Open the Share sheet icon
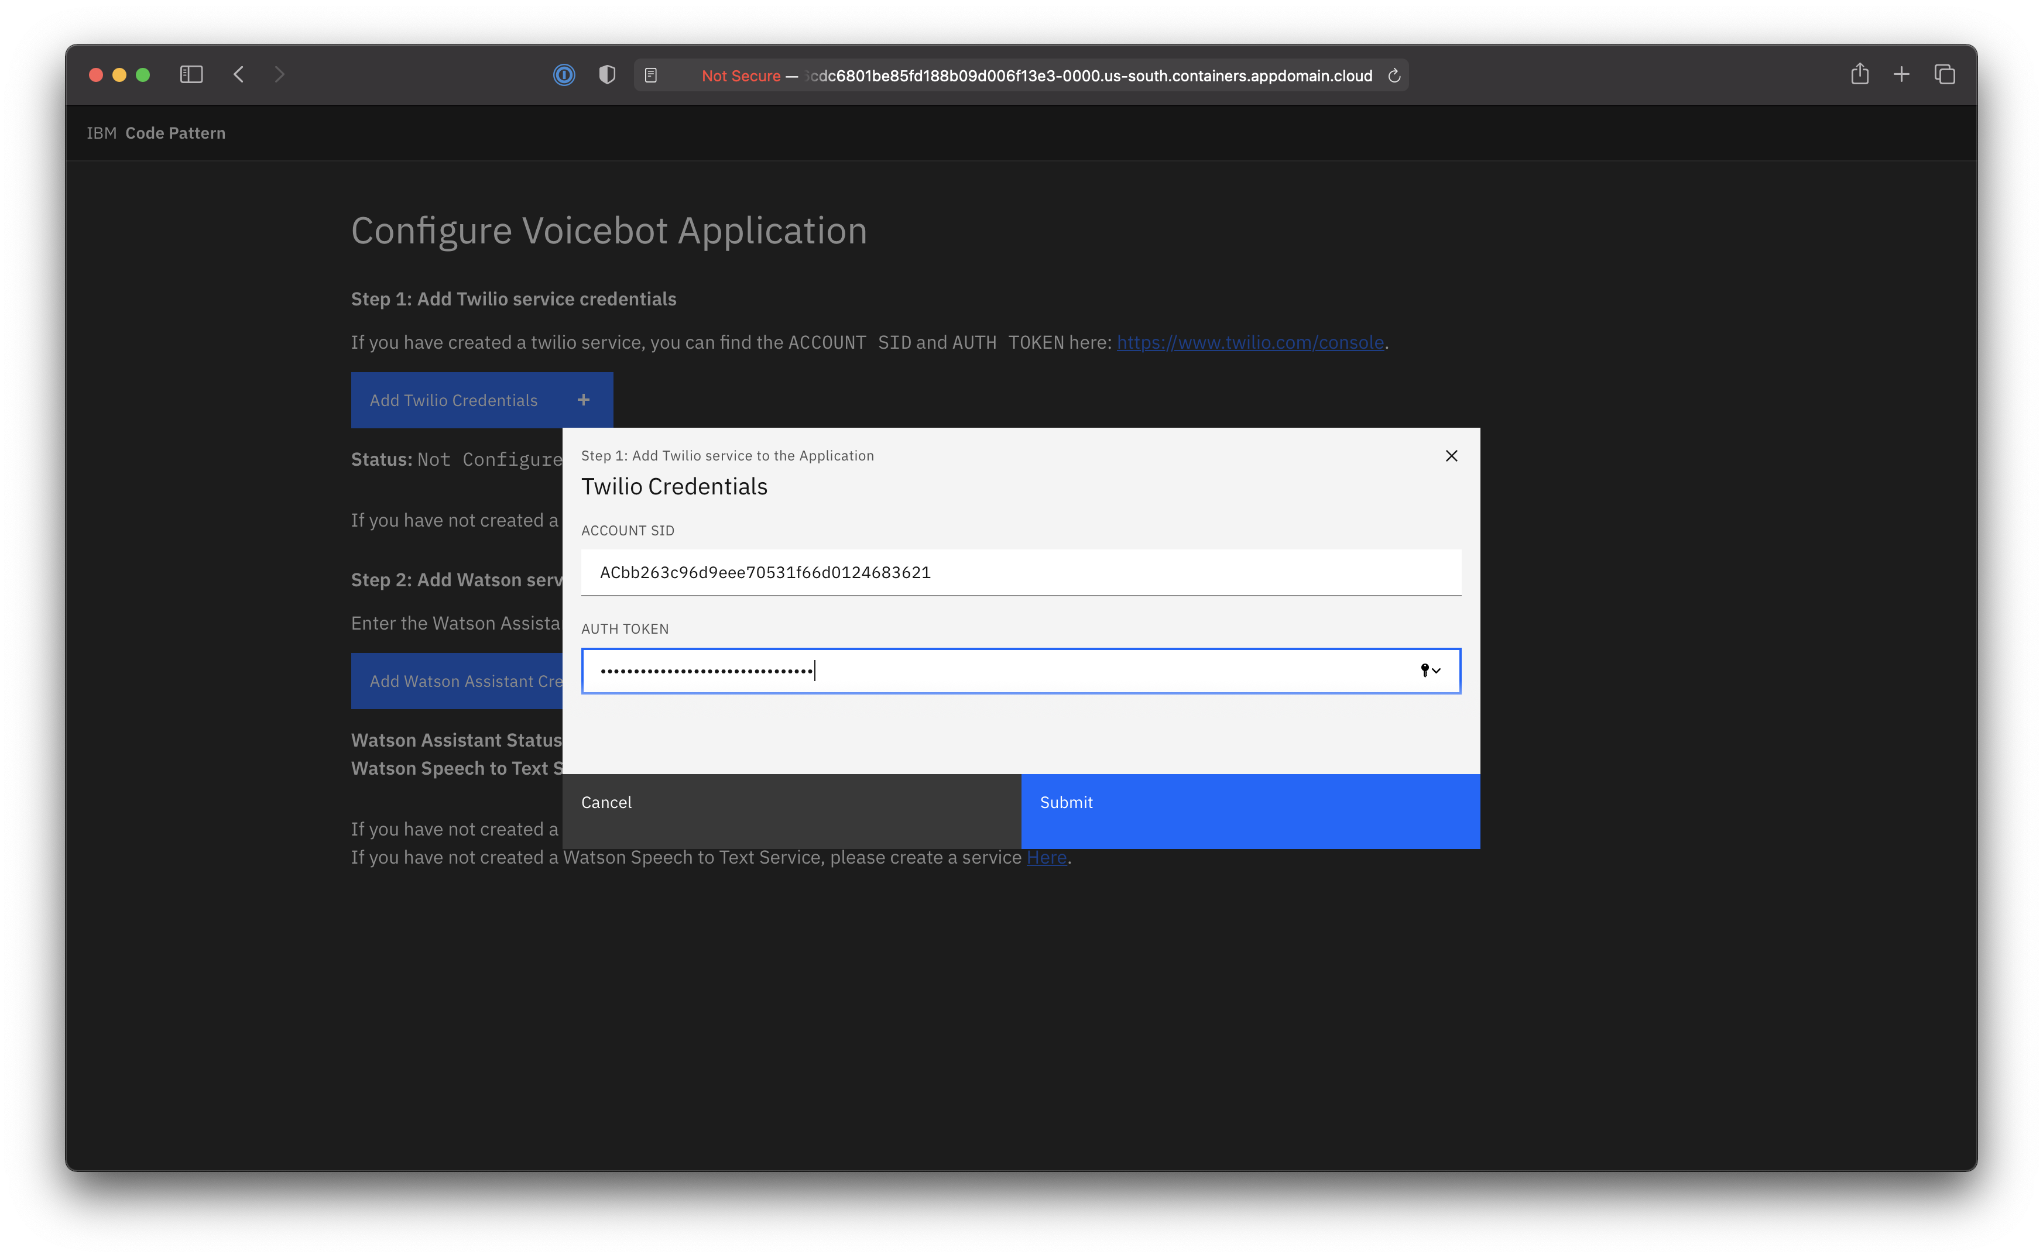The image size is (2043, 1258). coord(1860,75)
